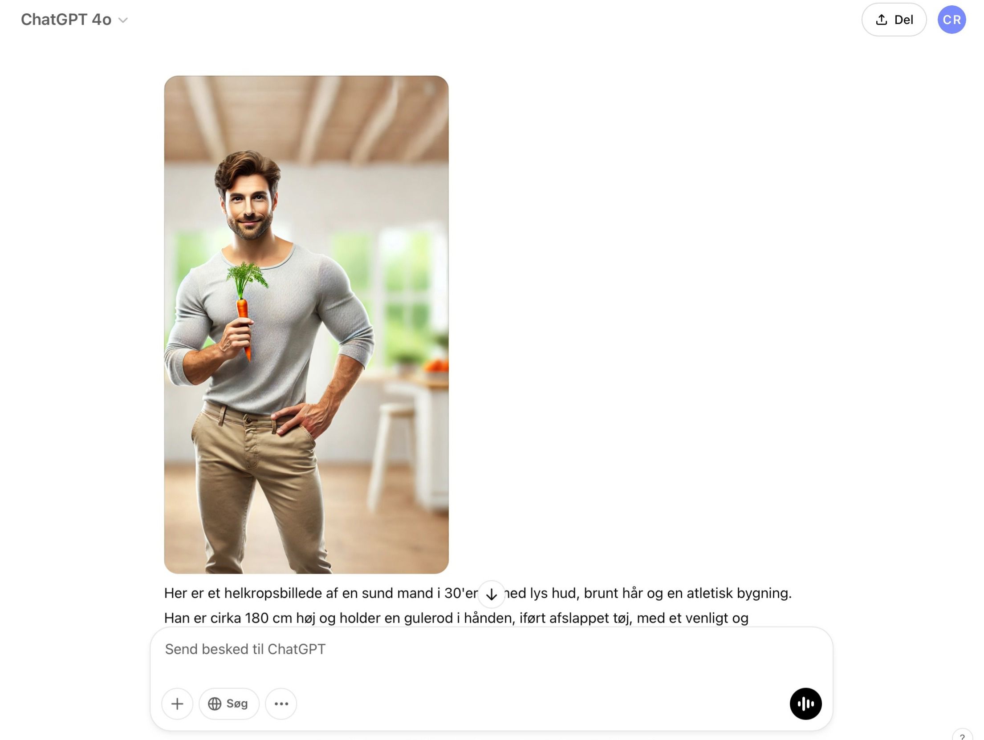The height and width of the screenshot is (740, 984).
Task: Open the three-dots more tools menu
Action: pyautogui.click(x=281, y=704)
